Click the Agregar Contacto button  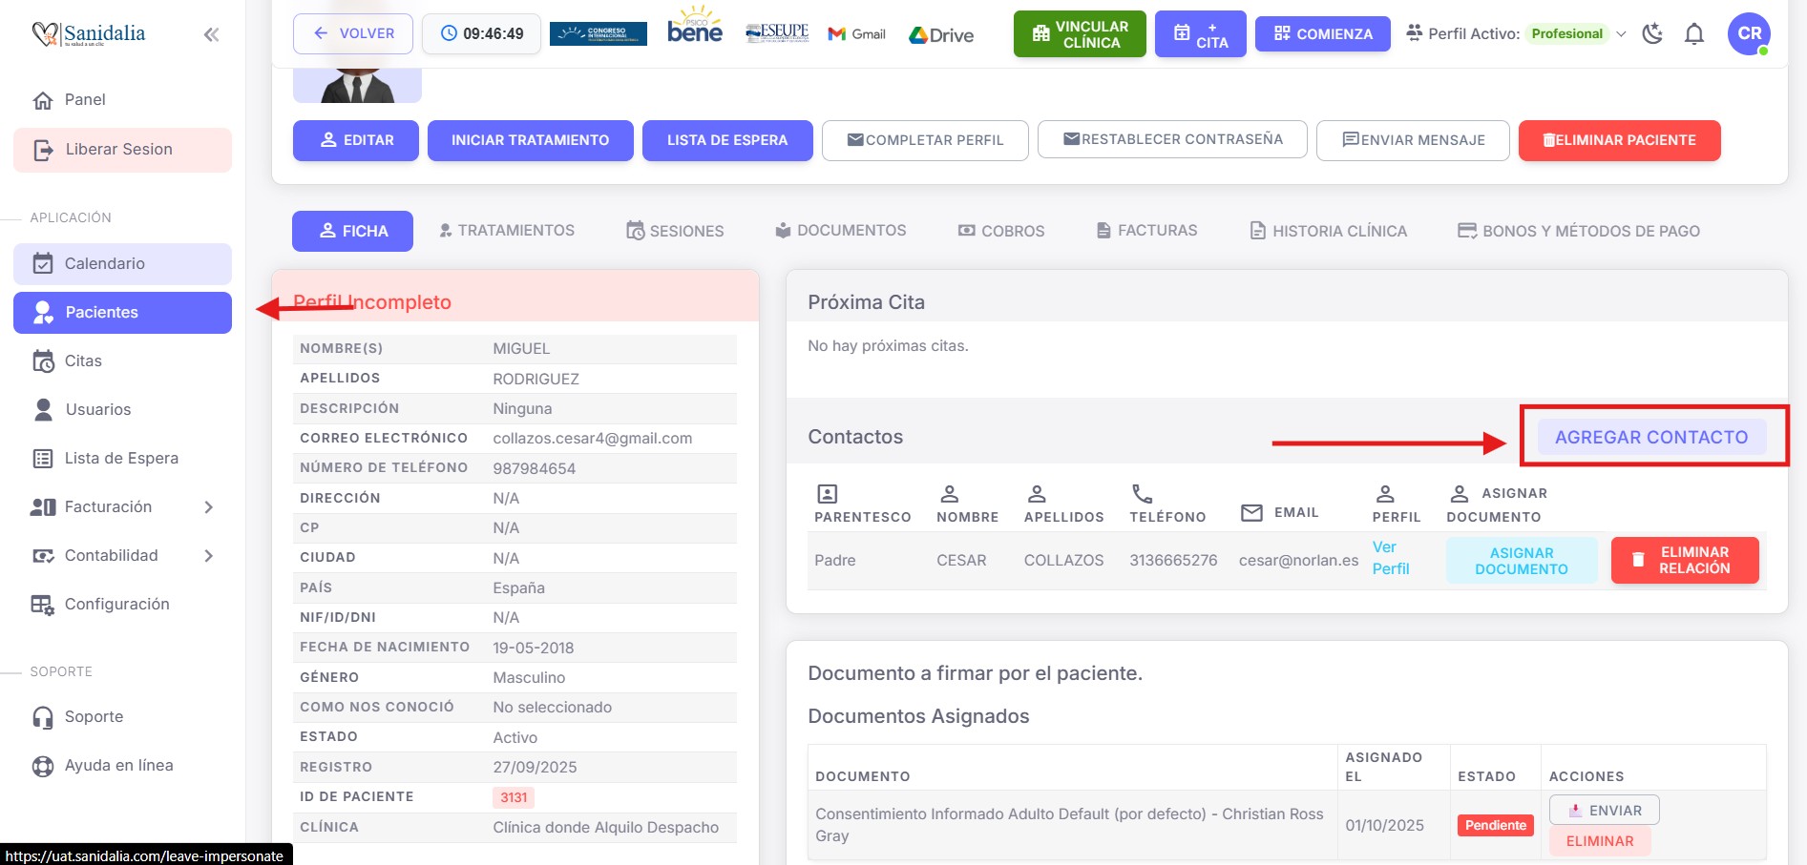point(1650,437)
